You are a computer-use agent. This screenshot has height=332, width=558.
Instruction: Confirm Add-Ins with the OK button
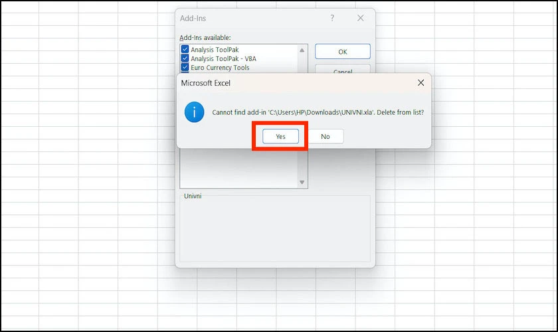pos(342,52)
